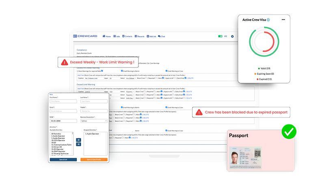Toggle the green VIC switch
The width and height of the screenshot is (320, 189).
(220, 36)
